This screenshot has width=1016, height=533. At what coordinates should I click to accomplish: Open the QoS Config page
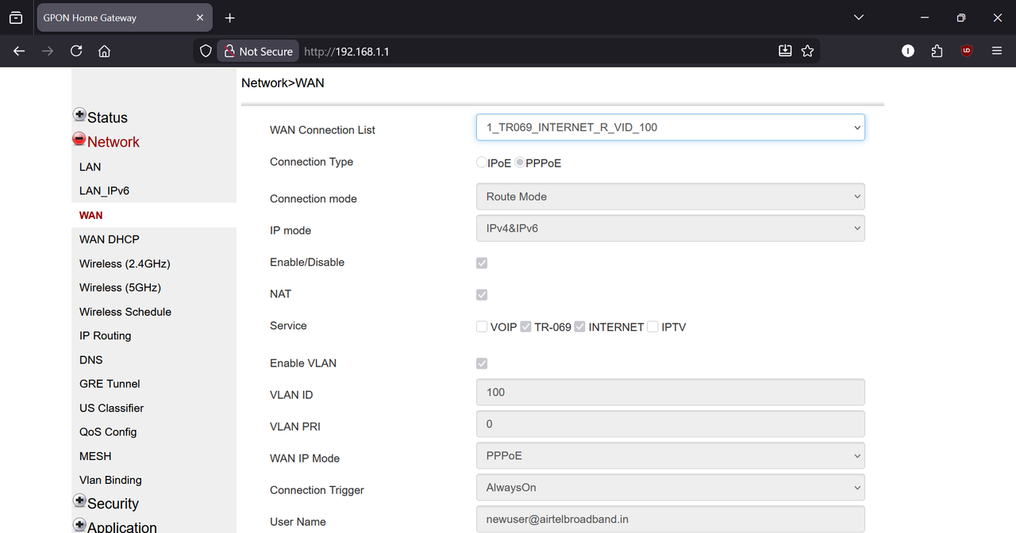[x=108, y=431]
